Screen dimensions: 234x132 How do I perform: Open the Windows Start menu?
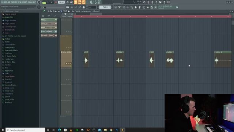coord(3,130)
